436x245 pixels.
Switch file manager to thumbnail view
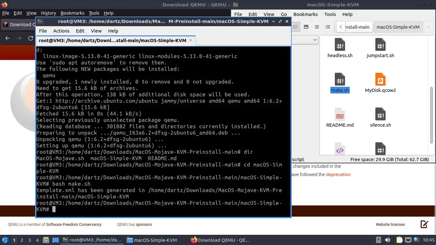[x=306, y=27]
